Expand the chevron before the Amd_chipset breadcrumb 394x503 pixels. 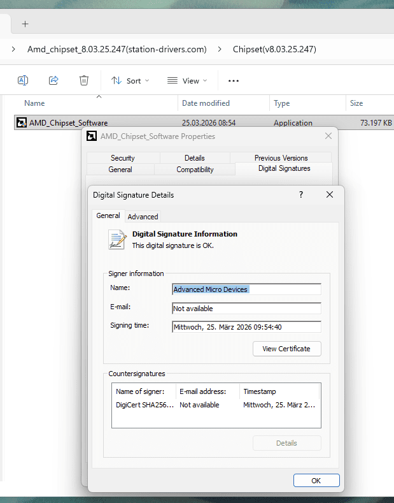tap(13, 49)
